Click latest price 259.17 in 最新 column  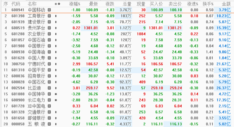(x=92, y=88)
